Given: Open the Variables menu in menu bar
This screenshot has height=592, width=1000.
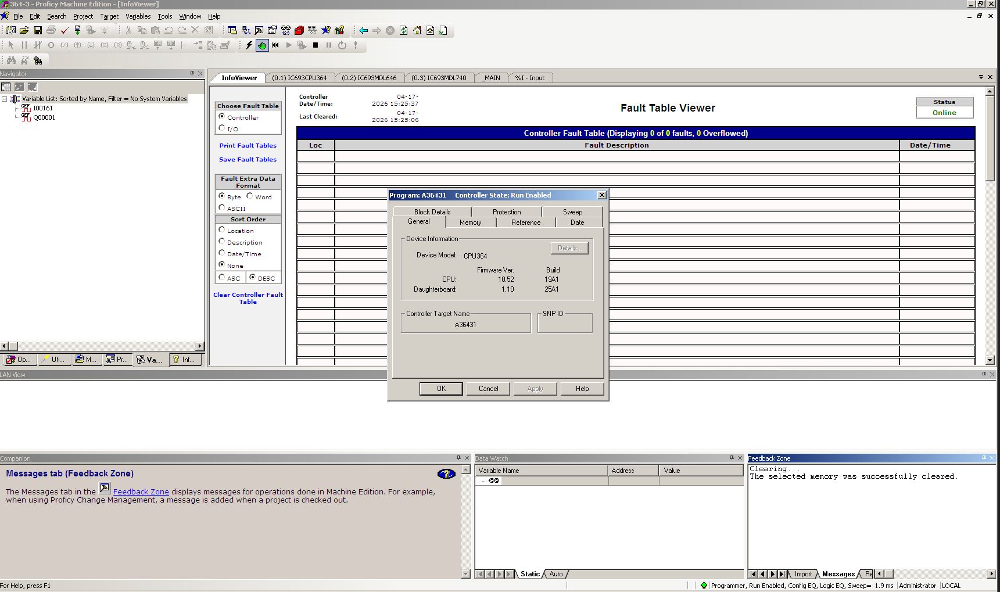Looking at the screenshot, I should coord(138,16).
